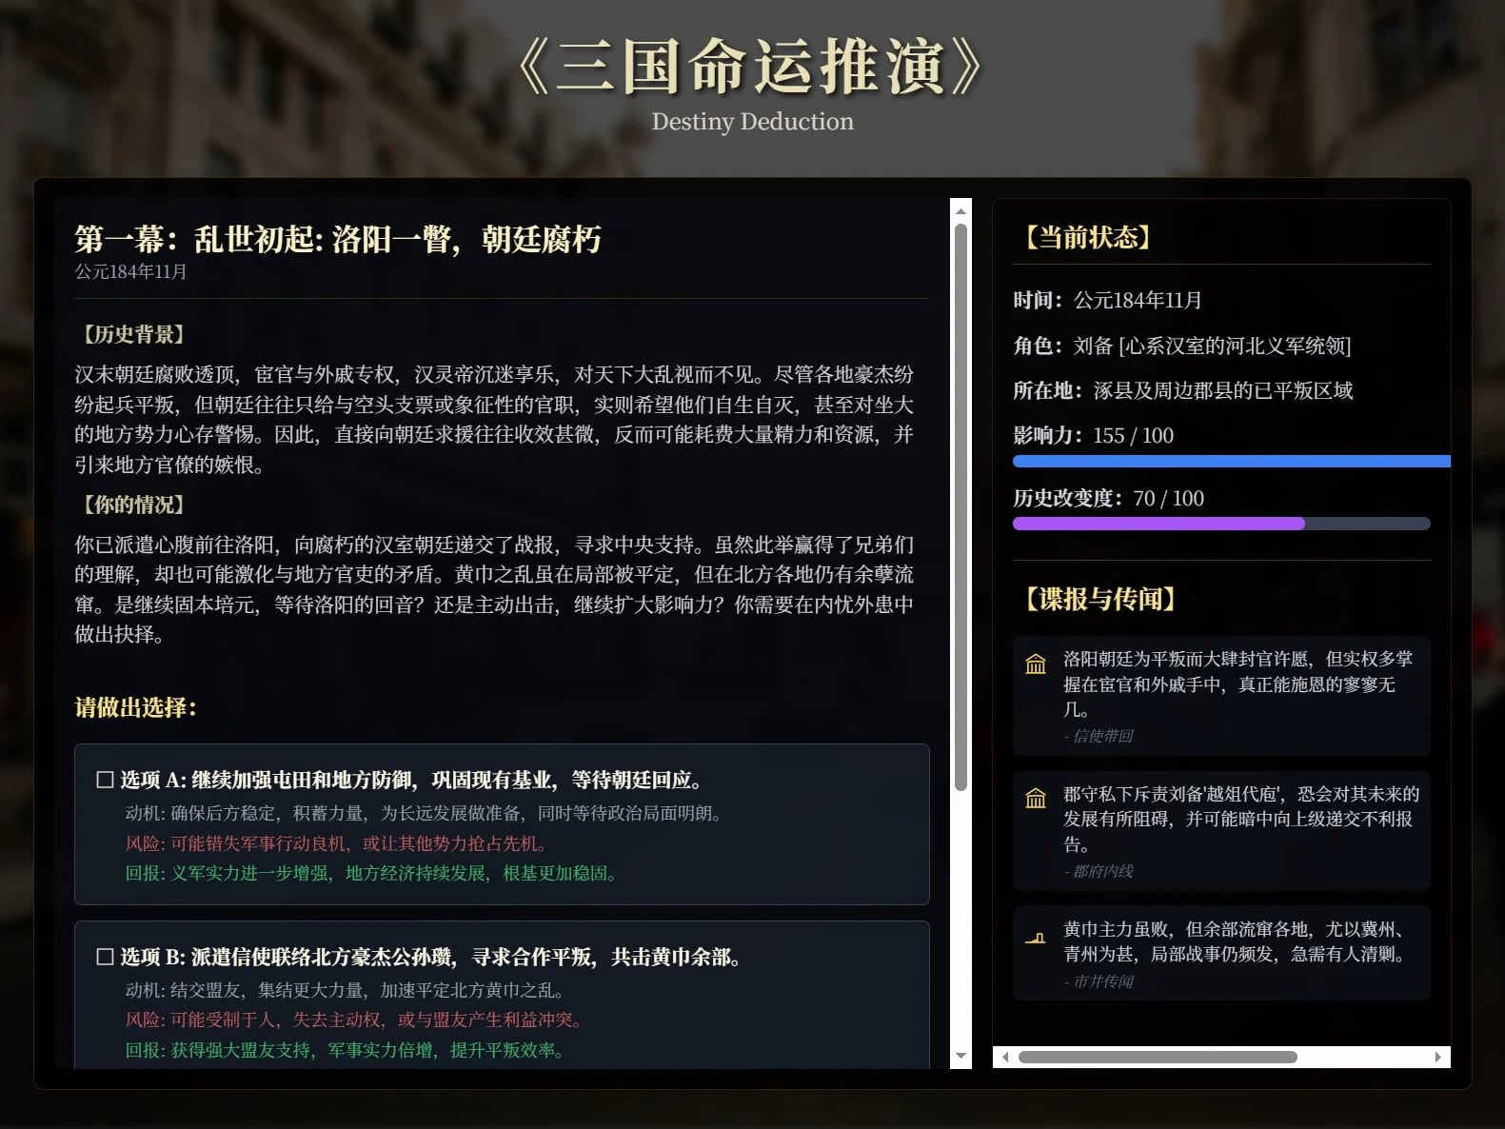The image size is (1505, 1129).
Task: Click option B's red 风险 line
Action: pos(356,1020)
